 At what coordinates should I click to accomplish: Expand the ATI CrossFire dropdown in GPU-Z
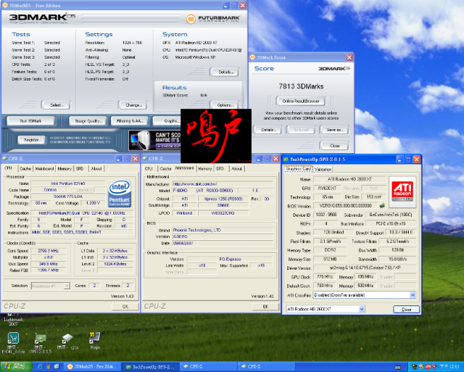(x=413, y=294)
